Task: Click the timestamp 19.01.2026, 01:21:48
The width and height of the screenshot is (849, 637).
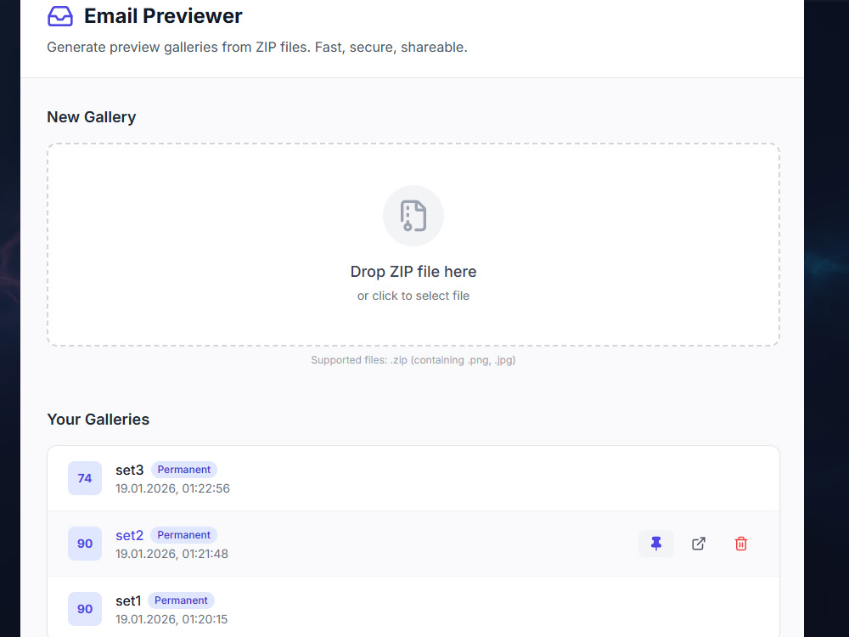Action: tap(171, 554)
